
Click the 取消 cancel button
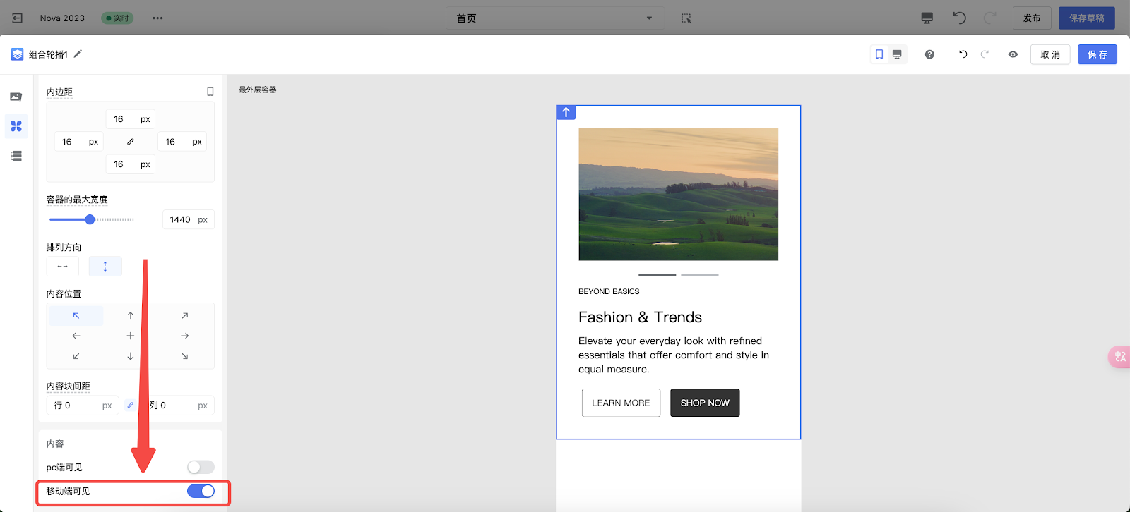tap(1050, 54)
